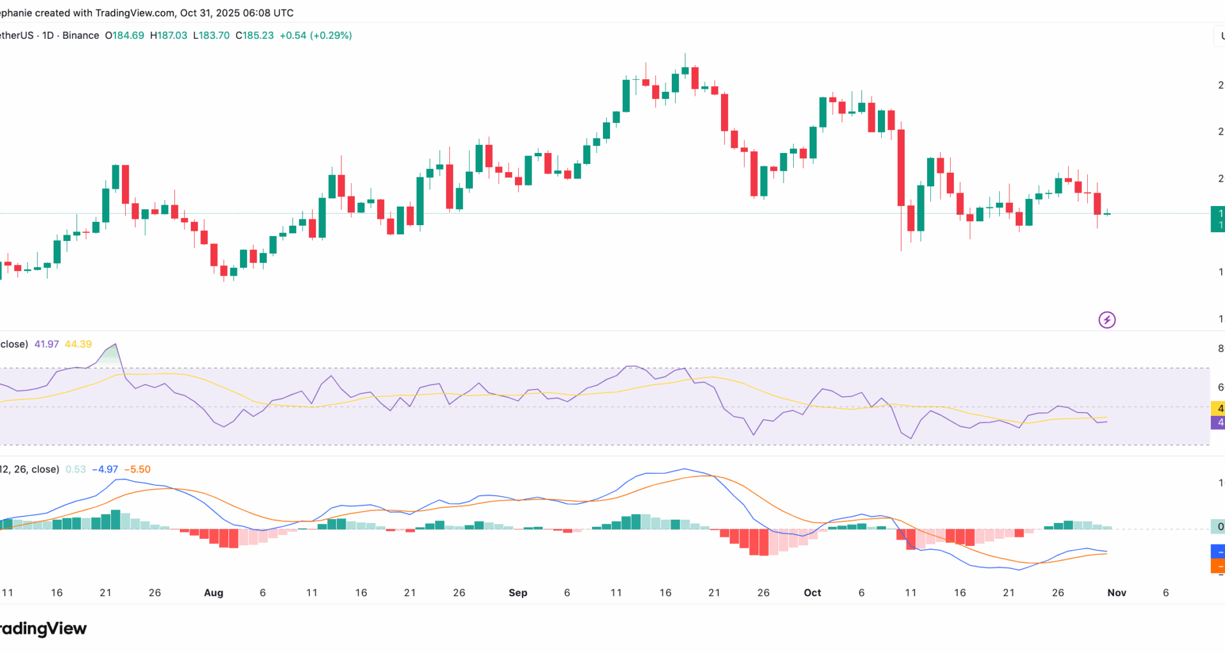Click the 1D interval text in chart legend

(x=48, y=36)
